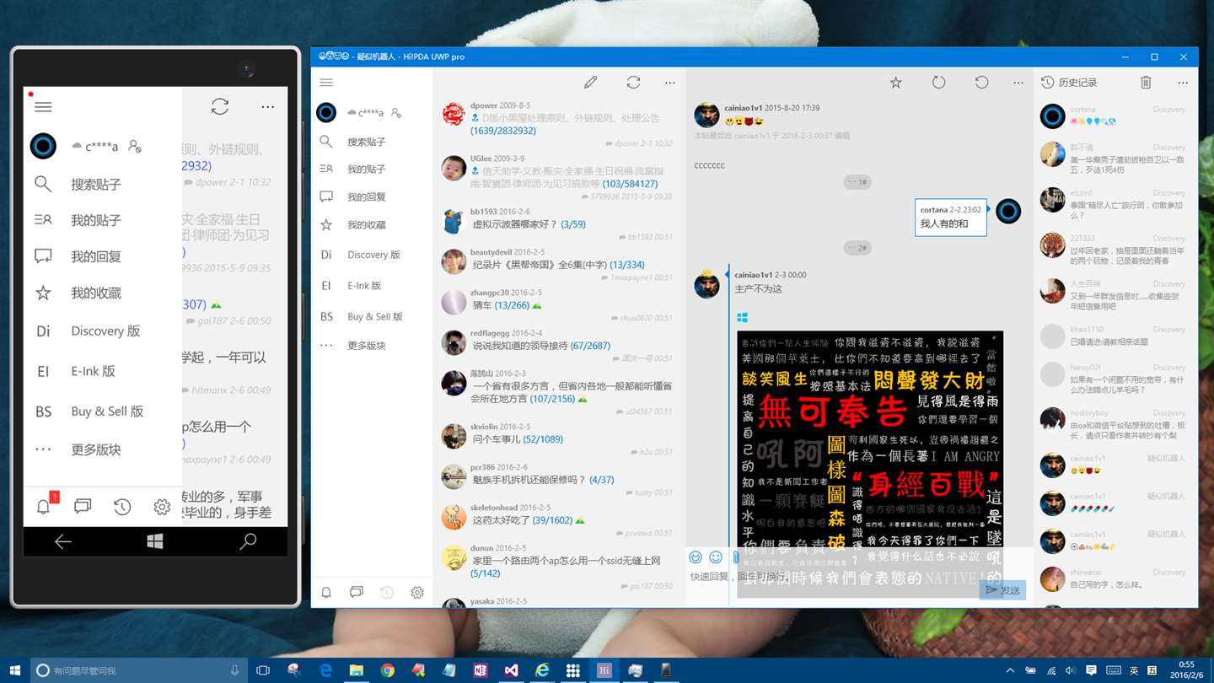Click 发送 send button in quick reply
1214x683 pixels.
[x=1002, y=590]
